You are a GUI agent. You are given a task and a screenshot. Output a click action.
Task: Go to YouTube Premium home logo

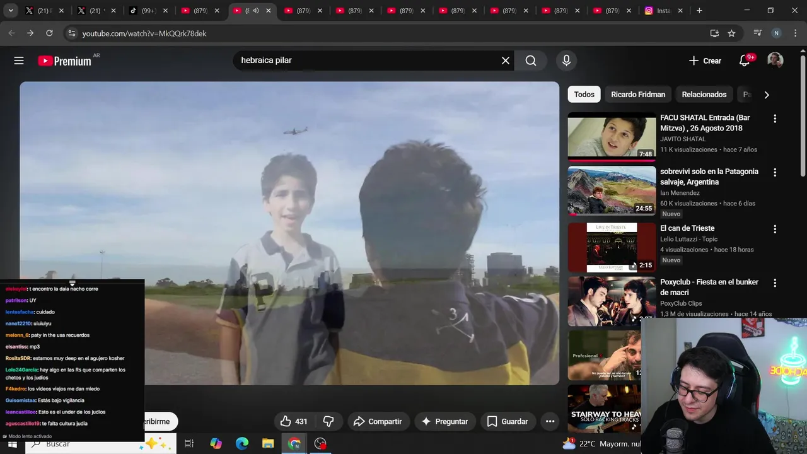pyautogui.click(x=64, y=61)
